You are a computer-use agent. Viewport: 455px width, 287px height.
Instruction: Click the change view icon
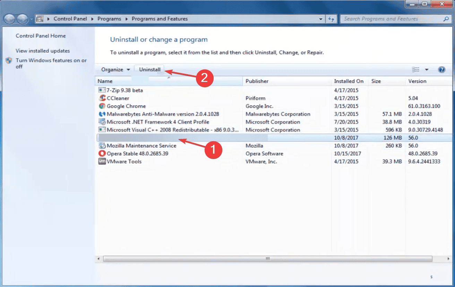coord(416,70)
